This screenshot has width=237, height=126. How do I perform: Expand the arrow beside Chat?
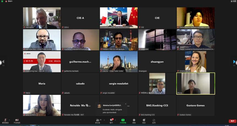pos(116,120)
